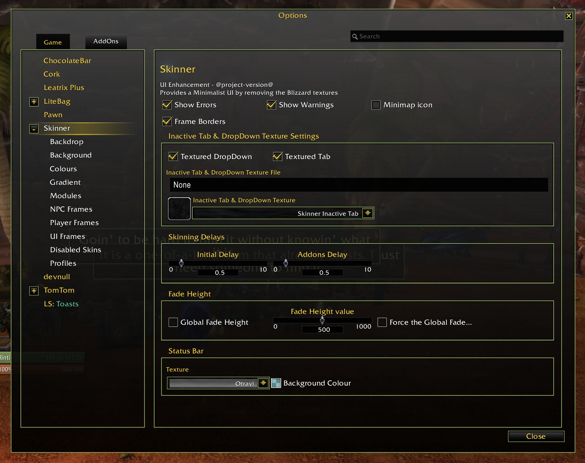The image size is (585, 463).
Task: Toggle the Global Fade Height checkbox
Action: (x=173, y=322)
